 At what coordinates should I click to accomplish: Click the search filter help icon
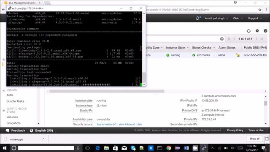[x=222, y=39]
